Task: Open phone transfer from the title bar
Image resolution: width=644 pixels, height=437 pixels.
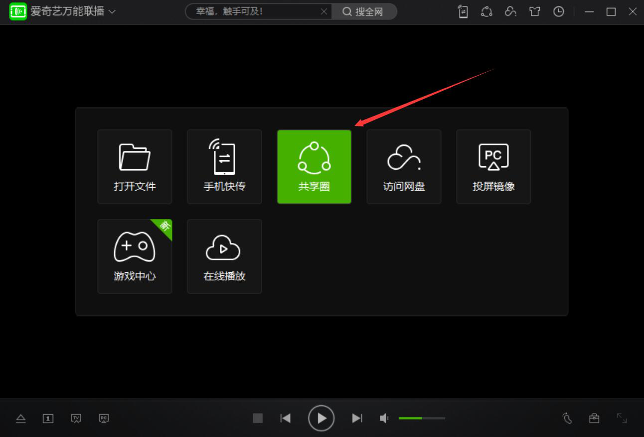Action: [x=463, y=11]
